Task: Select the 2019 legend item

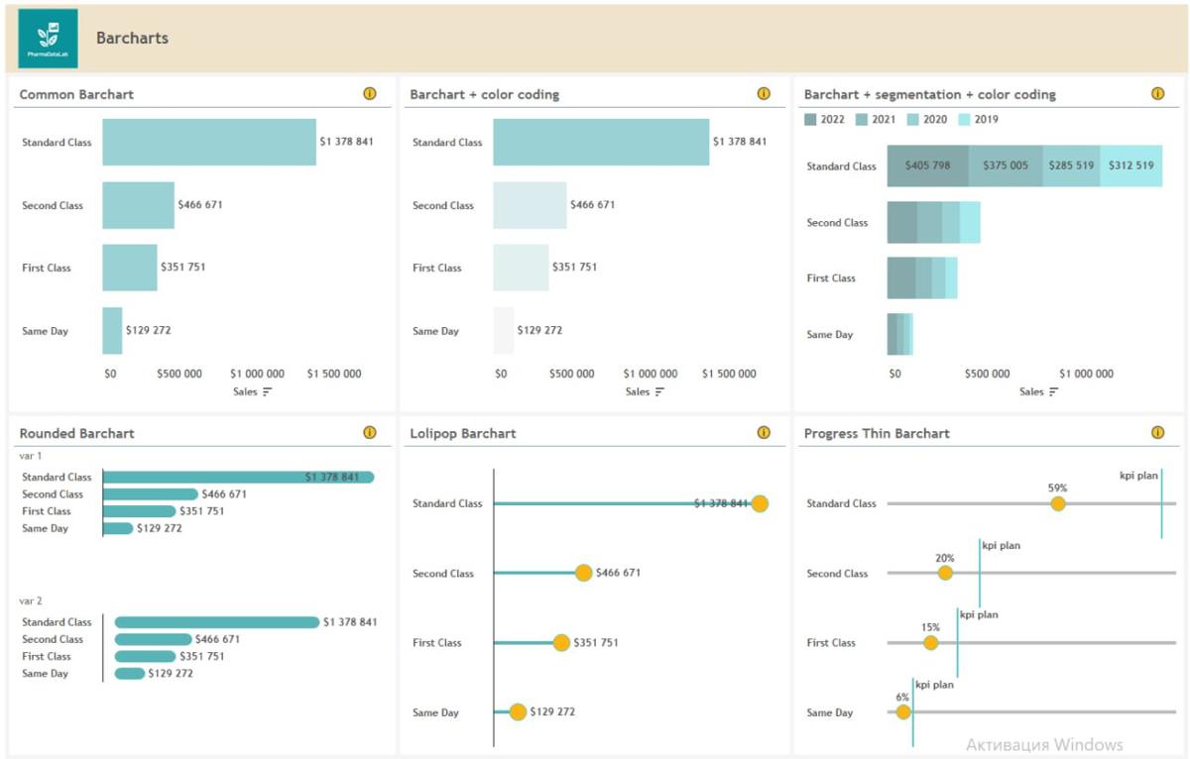Action: [978, 120]
